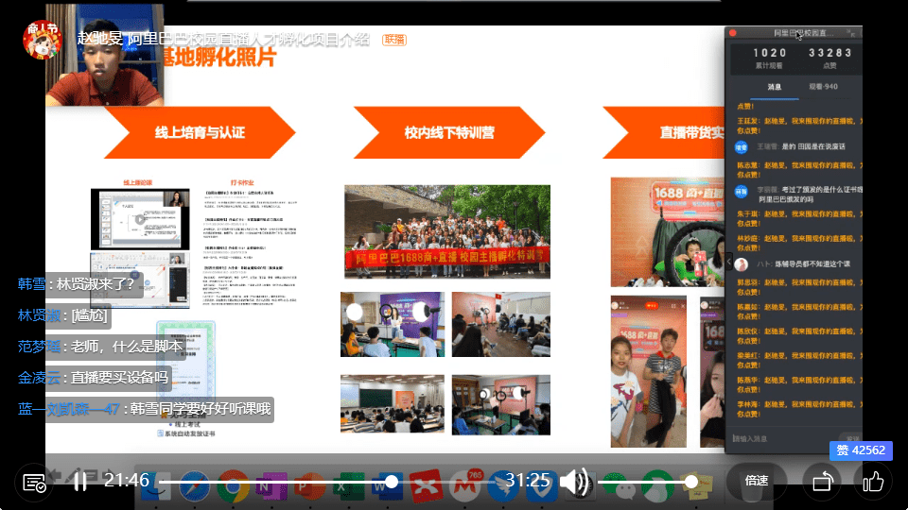
Task: Click 王瑞雪's blue avatar in chat
Action: click(x=742, y=147)
